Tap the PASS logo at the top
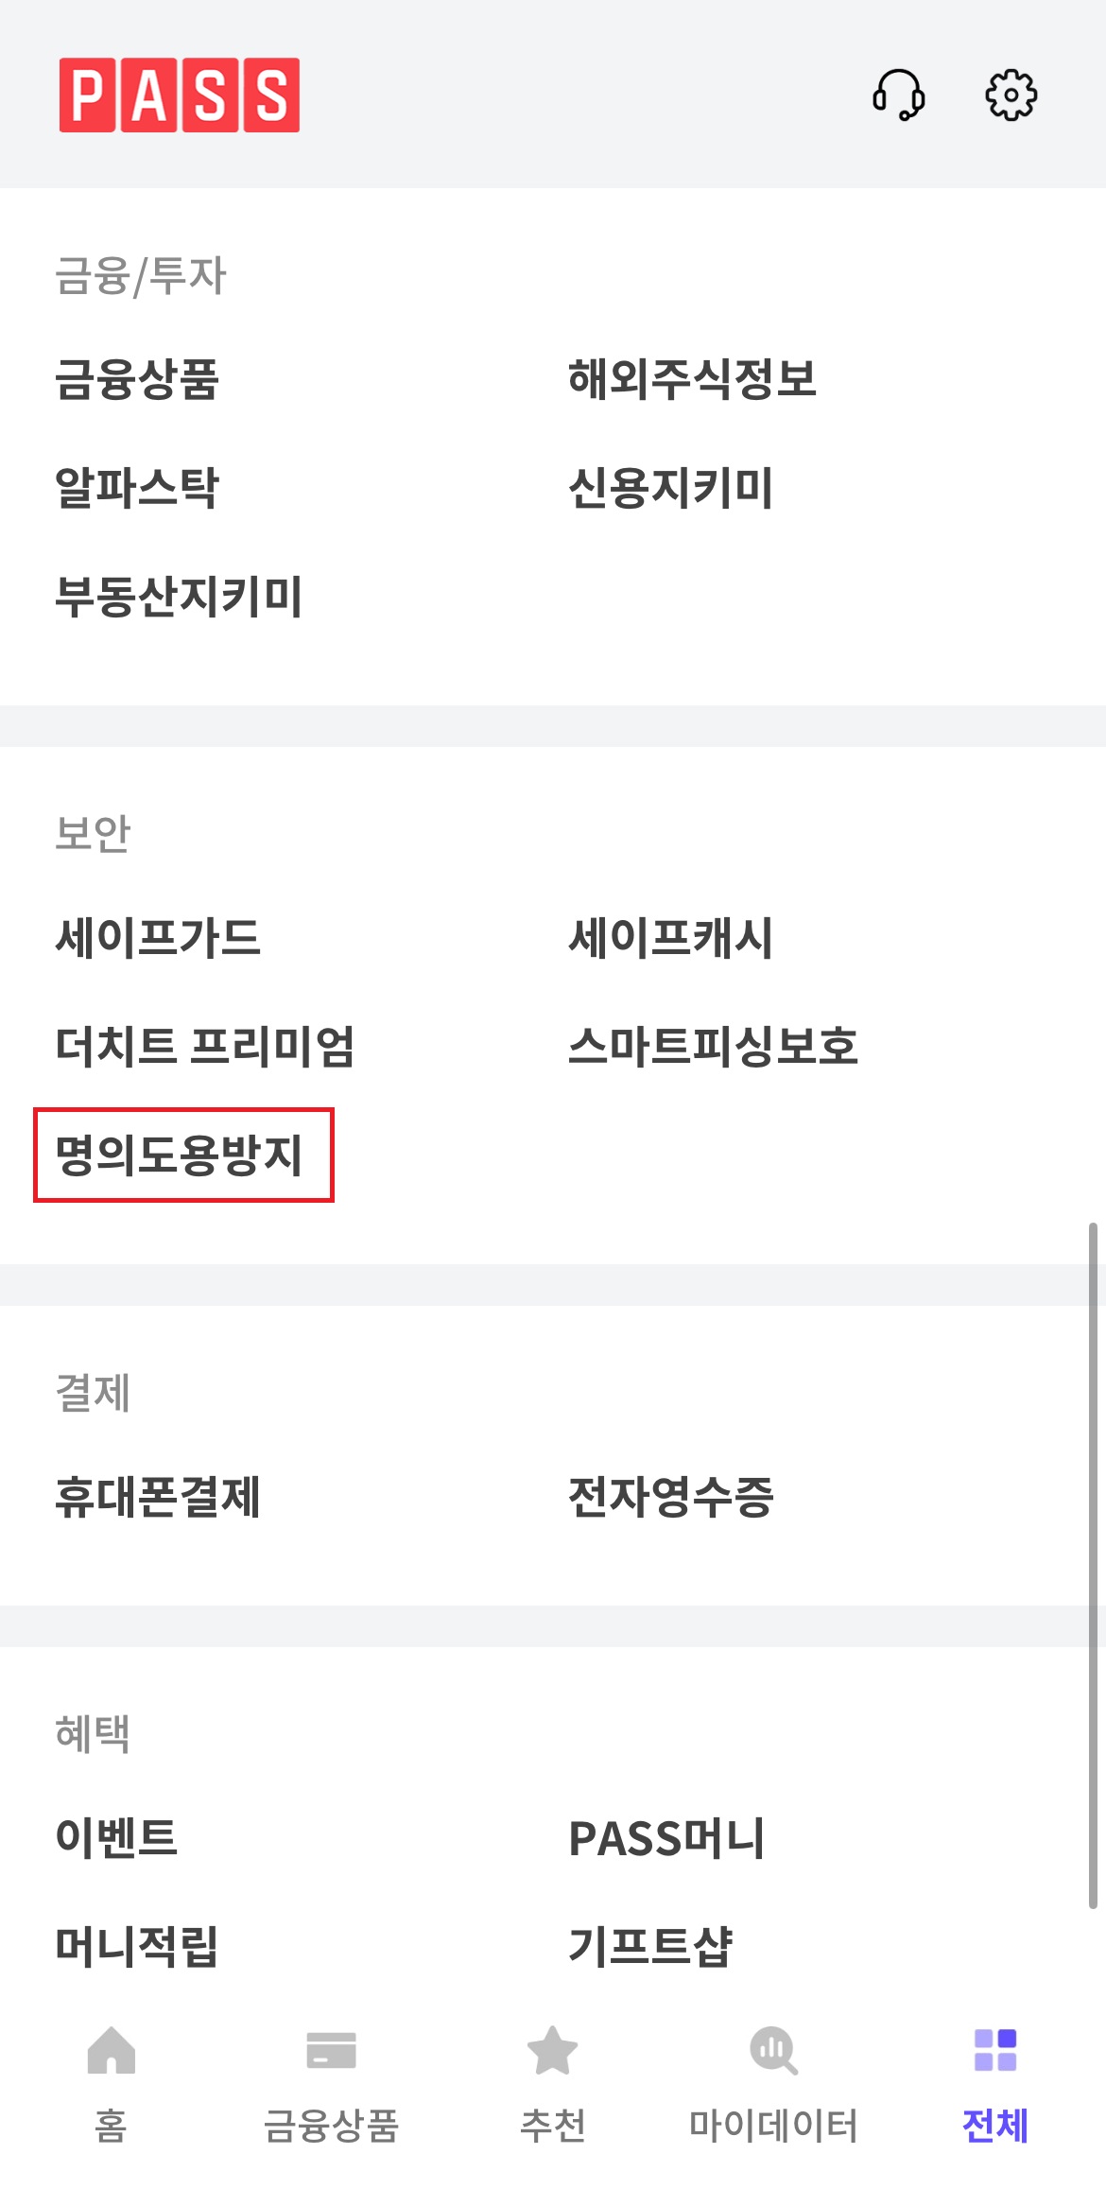Viewport: 1106px width, 2206px height. 178,96
